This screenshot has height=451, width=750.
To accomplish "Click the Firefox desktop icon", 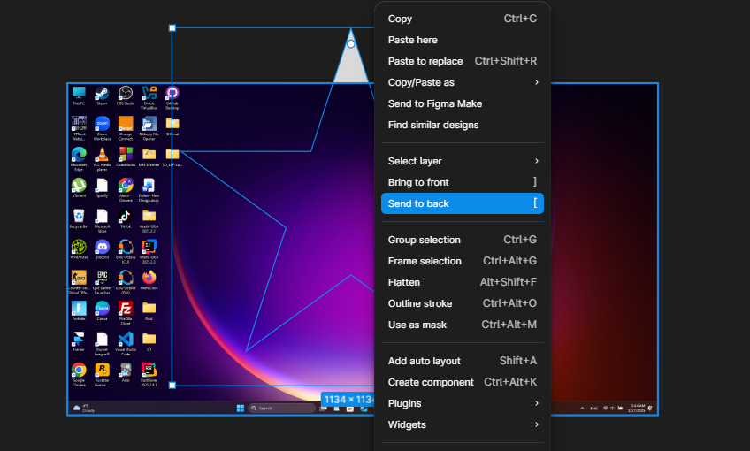I will [149, 277].
